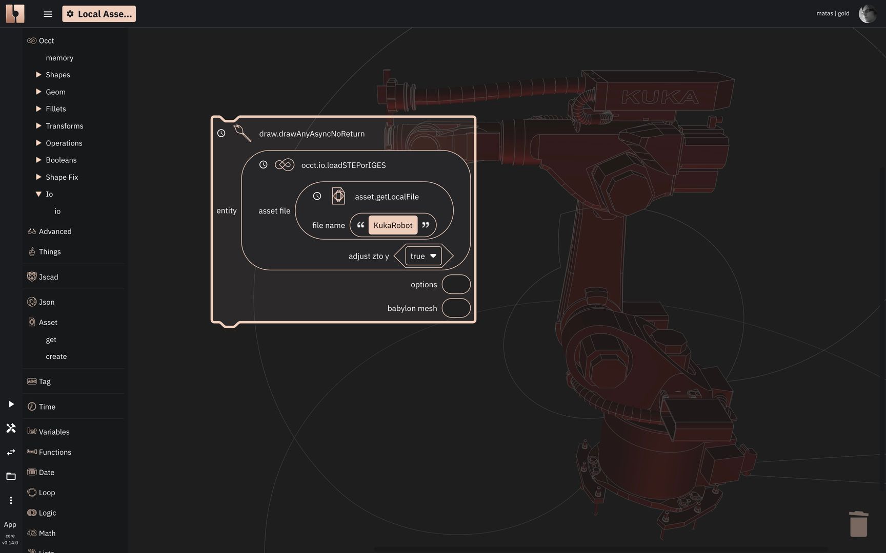Expand the Transforms category
The width and height of the screenshot is (886, 553).
click(x=38, y=126)
